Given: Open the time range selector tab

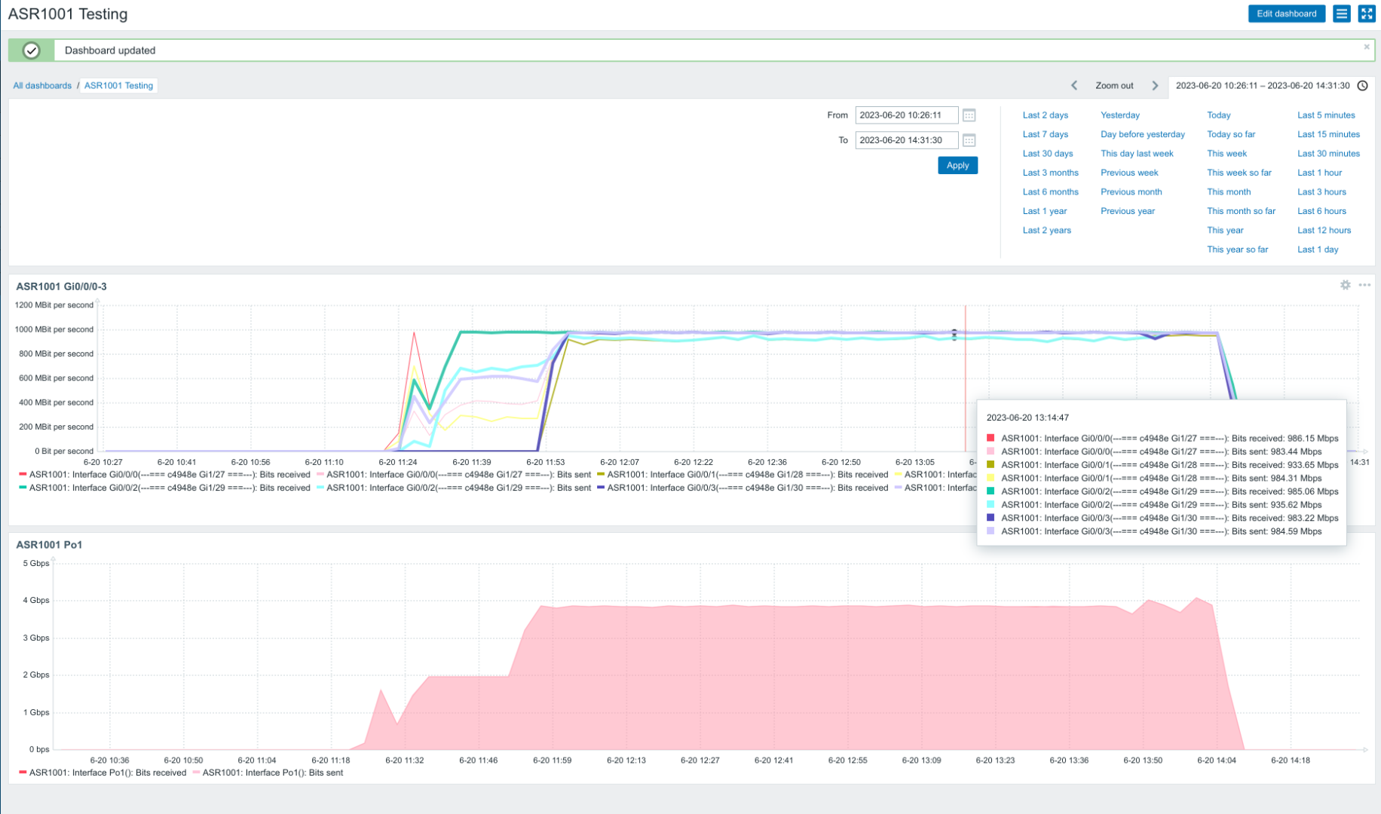Looking at the screenshot, I should point(1263,86).
